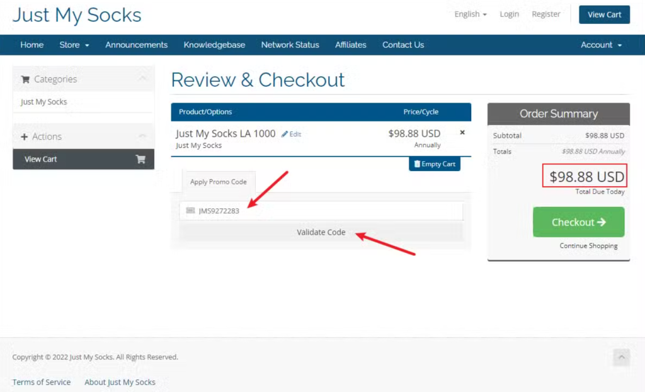This screenshot has width=645, height=392.
Task: Click the plus icon beside Actions
Action: coord(25,137)
